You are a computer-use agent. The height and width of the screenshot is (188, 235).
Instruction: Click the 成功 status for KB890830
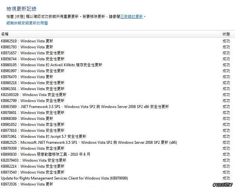coord(226,154)
